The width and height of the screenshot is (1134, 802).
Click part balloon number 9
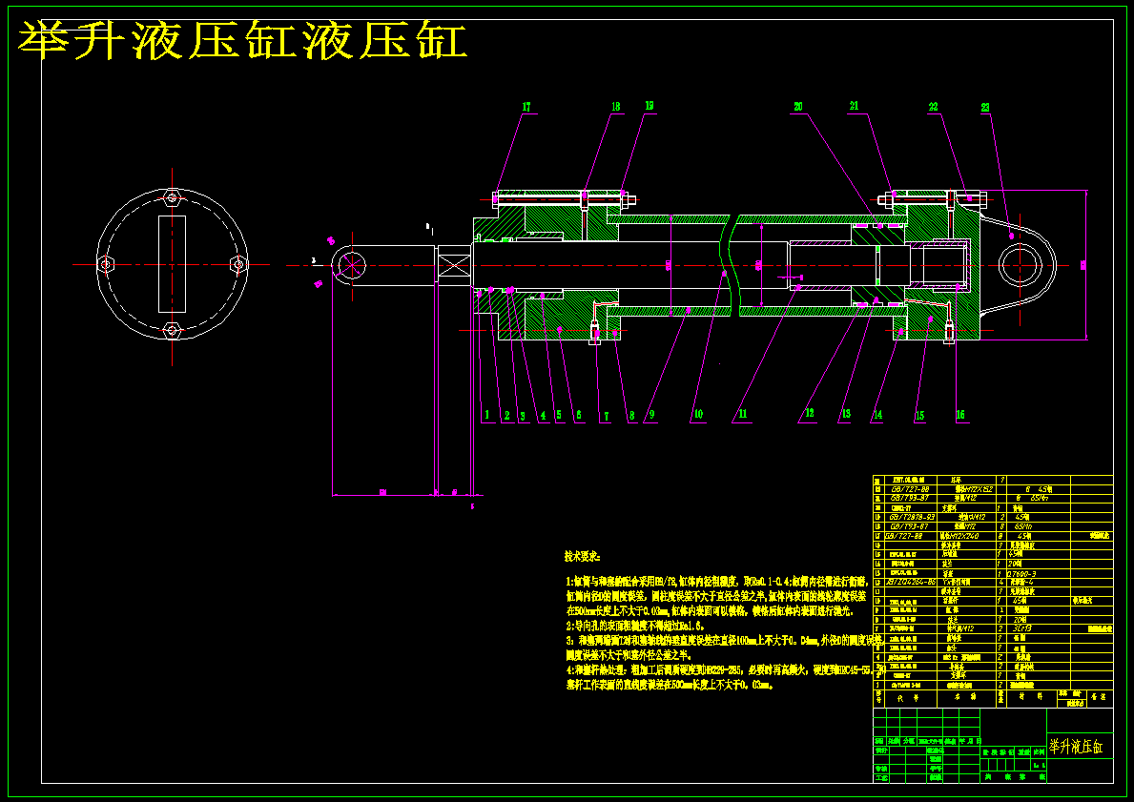pyautogui.click(x=651, y=415)
